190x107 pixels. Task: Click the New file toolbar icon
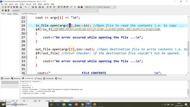[x=3, y=7]
